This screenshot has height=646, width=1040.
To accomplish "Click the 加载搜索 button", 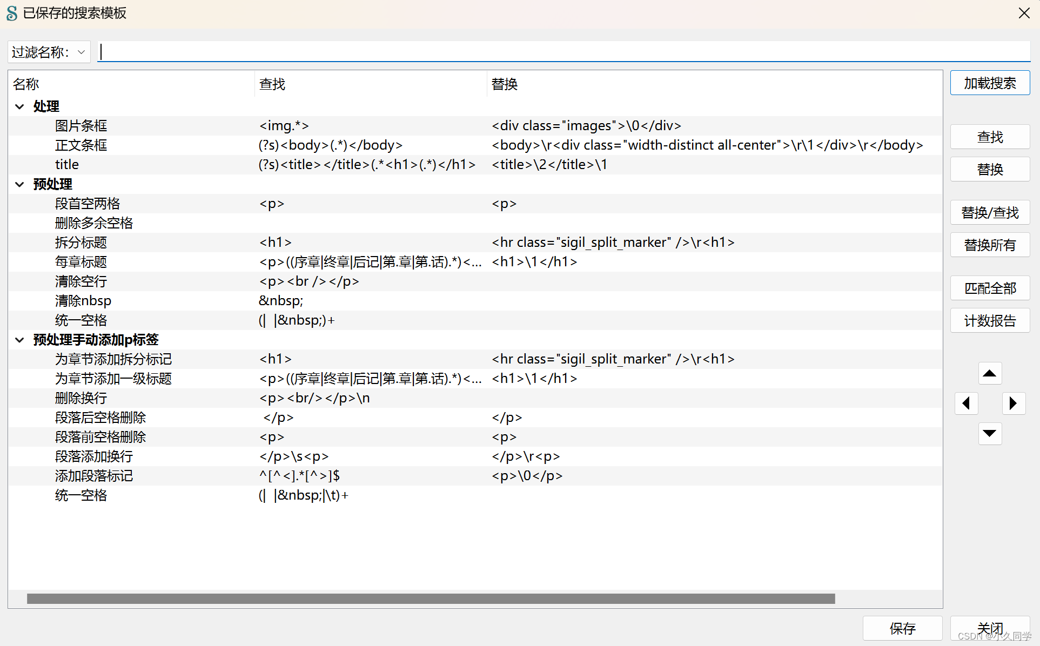I will click(x=989, y=83).
